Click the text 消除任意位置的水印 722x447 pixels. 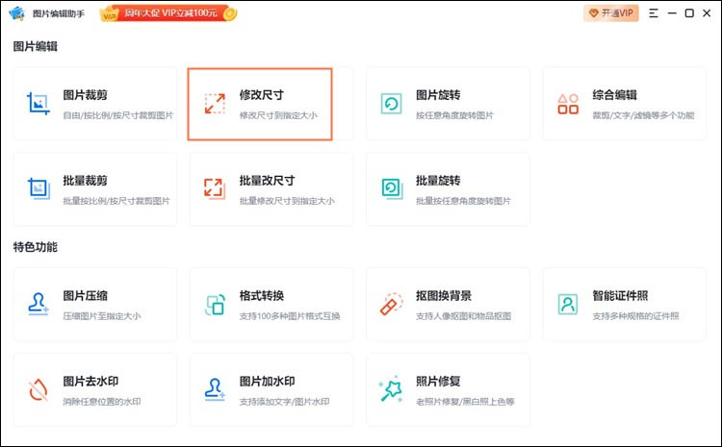click(102, 402)
